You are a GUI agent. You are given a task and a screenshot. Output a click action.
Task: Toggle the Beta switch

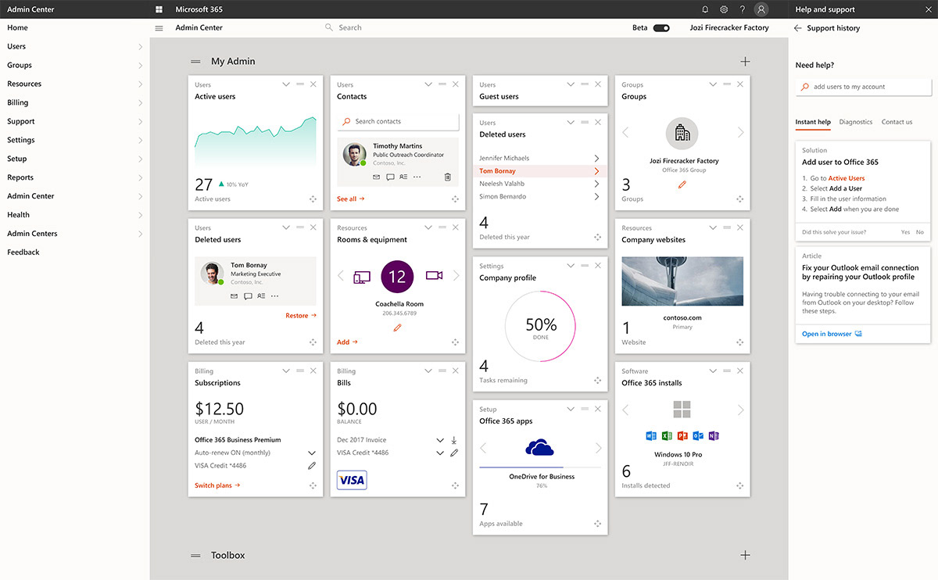pyautogui.click(x=661, y=28)
